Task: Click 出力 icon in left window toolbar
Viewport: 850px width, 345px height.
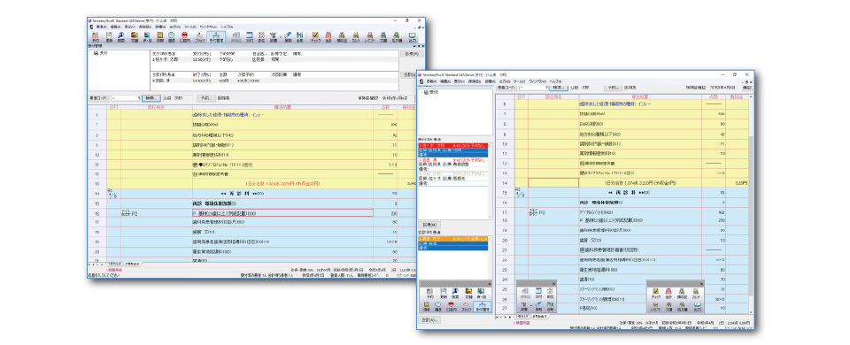Action: click(x=412, y=36)
